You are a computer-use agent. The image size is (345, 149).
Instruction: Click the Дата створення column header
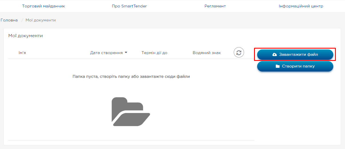tap(106, 53)
